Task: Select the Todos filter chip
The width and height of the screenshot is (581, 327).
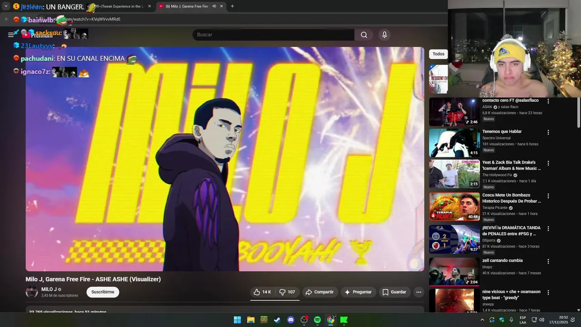Action: click(x=438, y=54)
